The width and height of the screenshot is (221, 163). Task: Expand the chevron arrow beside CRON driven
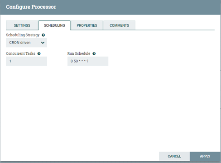(43, 43)
